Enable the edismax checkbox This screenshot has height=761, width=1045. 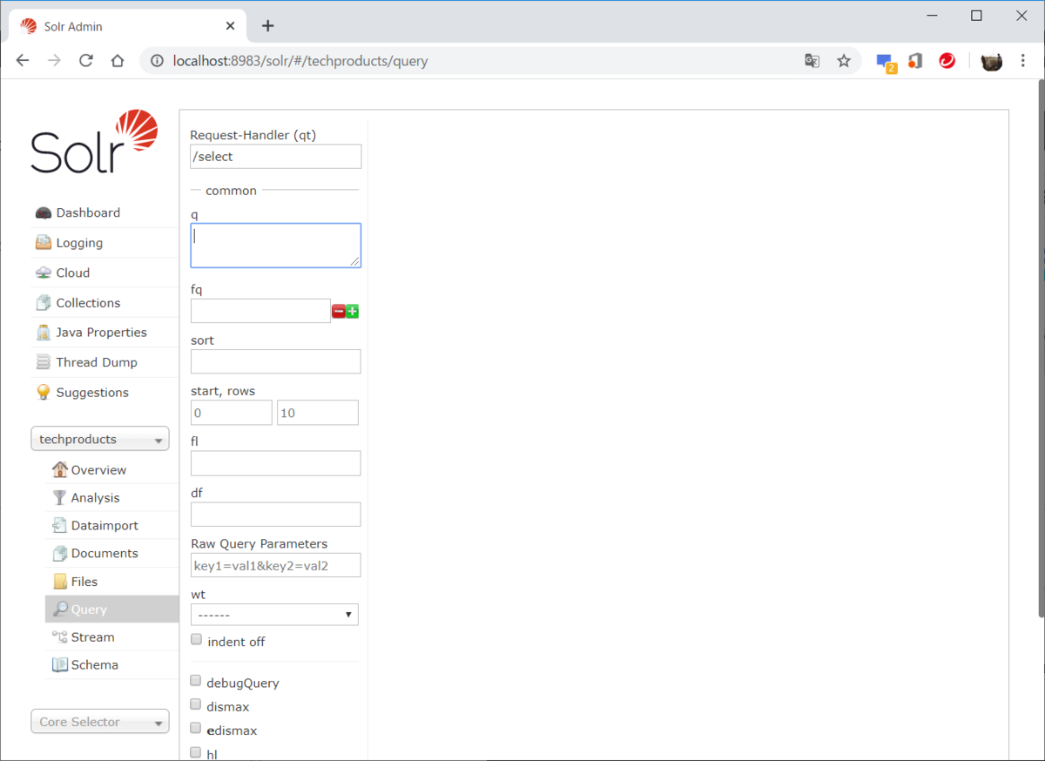tap(196, 728)
